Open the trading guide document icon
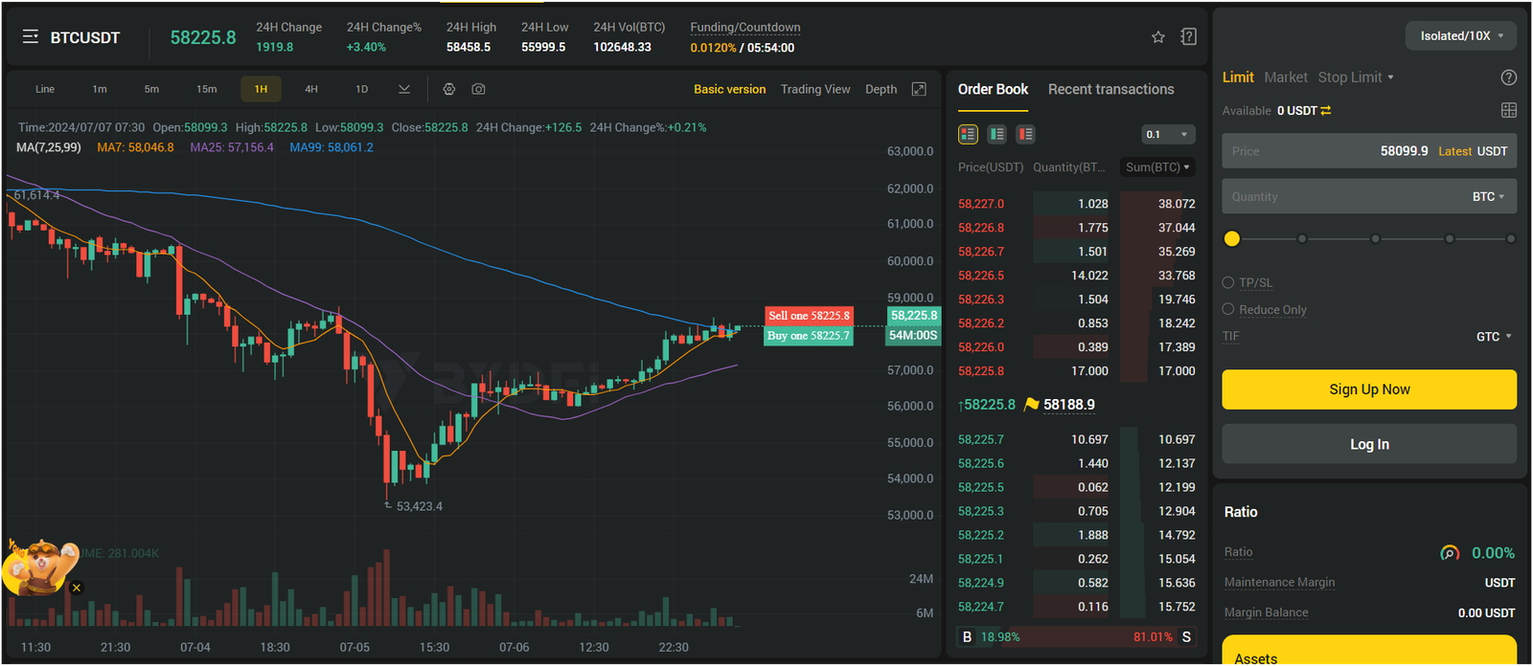 coord(1189,36)
